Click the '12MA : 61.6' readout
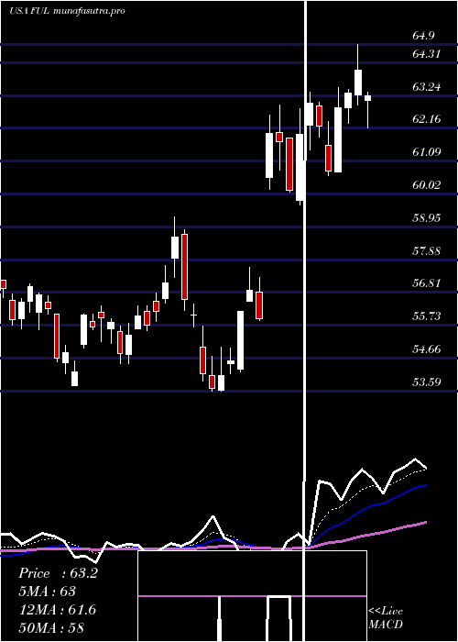Screen dimensions: 458x642 coord(57,610)
